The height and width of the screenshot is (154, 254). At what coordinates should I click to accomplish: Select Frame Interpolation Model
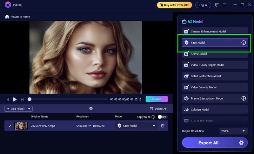pos(215,98)
